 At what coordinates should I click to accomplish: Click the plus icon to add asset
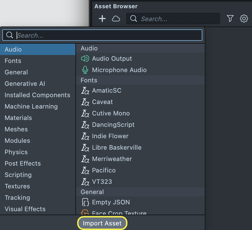tap(102, 19)
